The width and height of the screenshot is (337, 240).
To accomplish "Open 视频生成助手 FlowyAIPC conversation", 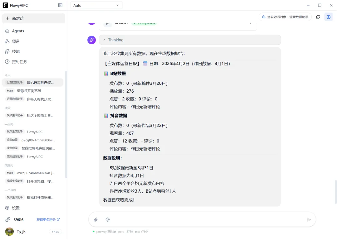I will (32, 132).
